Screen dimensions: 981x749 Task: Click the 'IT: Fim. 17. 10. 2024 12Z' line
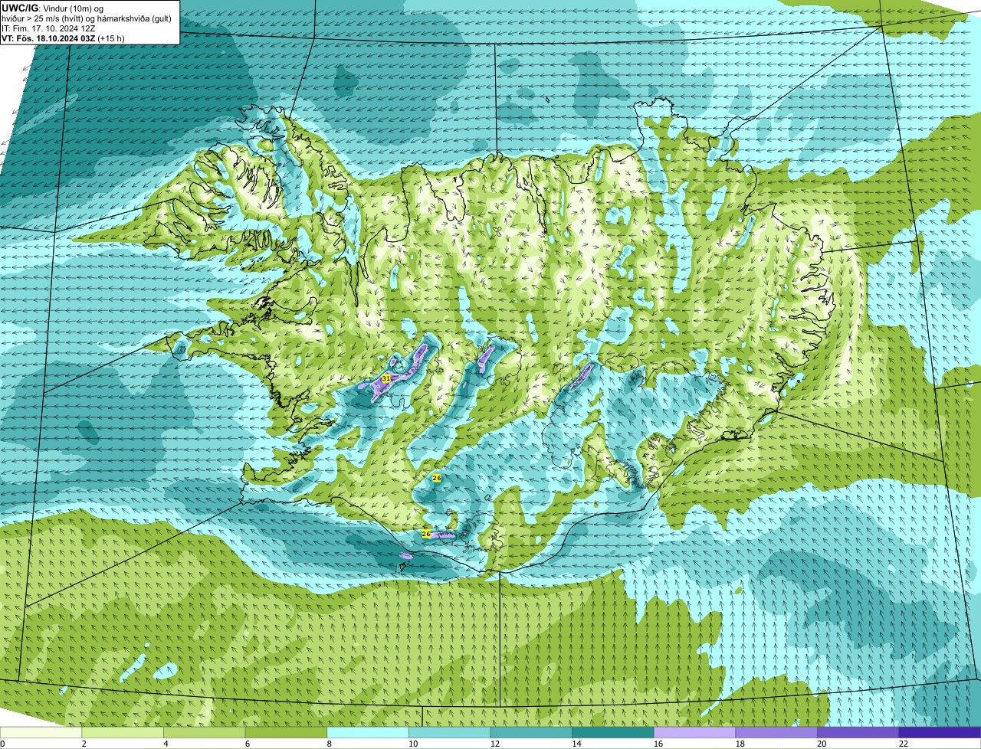point(48,28)
